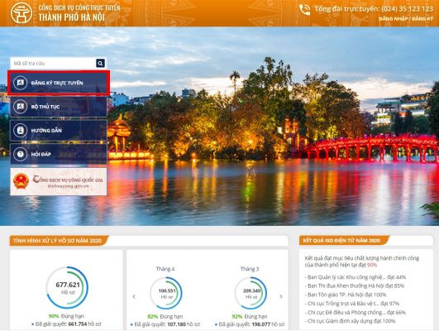This screenshot has width=439, height=331.
Task: Click the national emblem icon in banner
Action: 21,181
